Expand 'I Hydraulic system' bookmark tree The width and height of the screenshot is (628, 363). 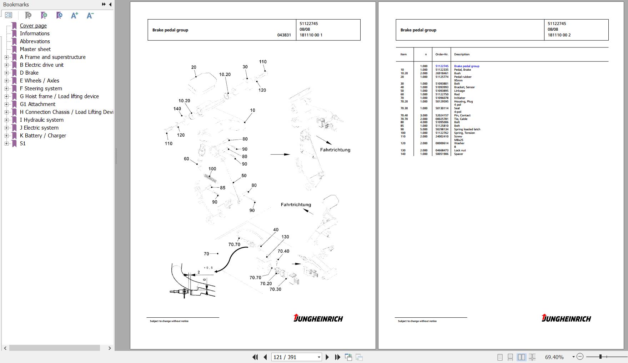[x=6, y=120]
